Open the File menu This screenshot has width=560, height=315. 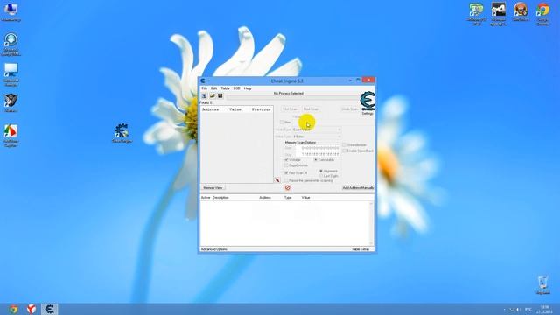point(204,88)
